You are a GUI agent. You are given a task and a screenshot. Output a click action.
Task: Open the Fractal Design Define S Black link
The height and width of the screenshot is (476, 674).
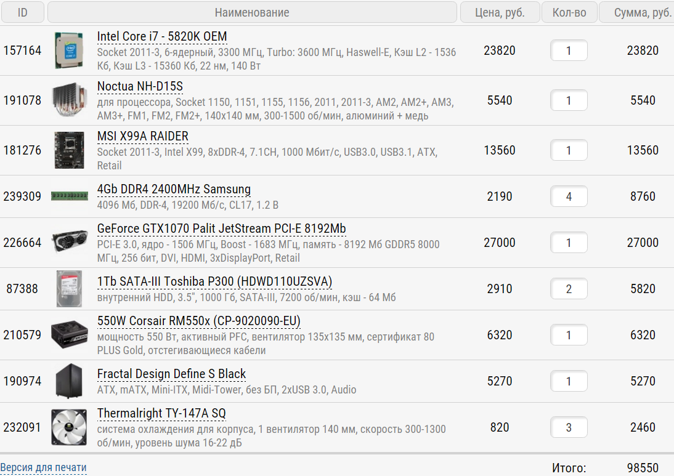point(171,374)
